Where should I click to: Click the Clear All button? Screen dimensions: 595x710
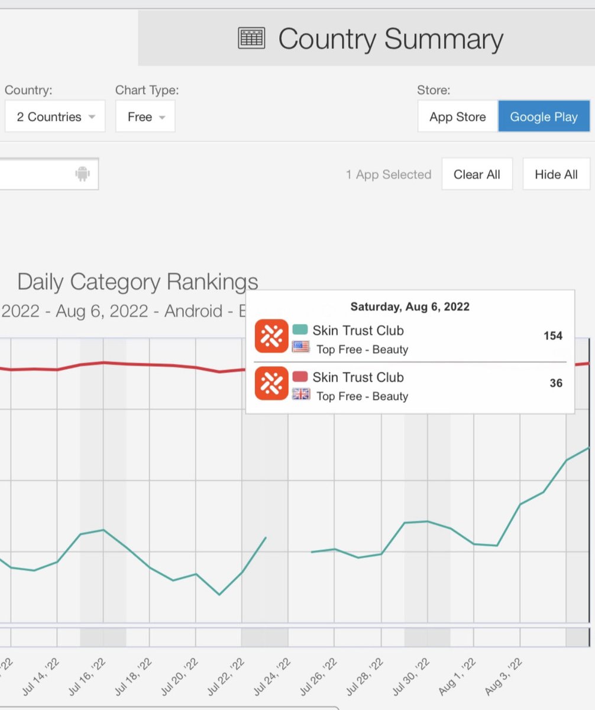[477, 174]
